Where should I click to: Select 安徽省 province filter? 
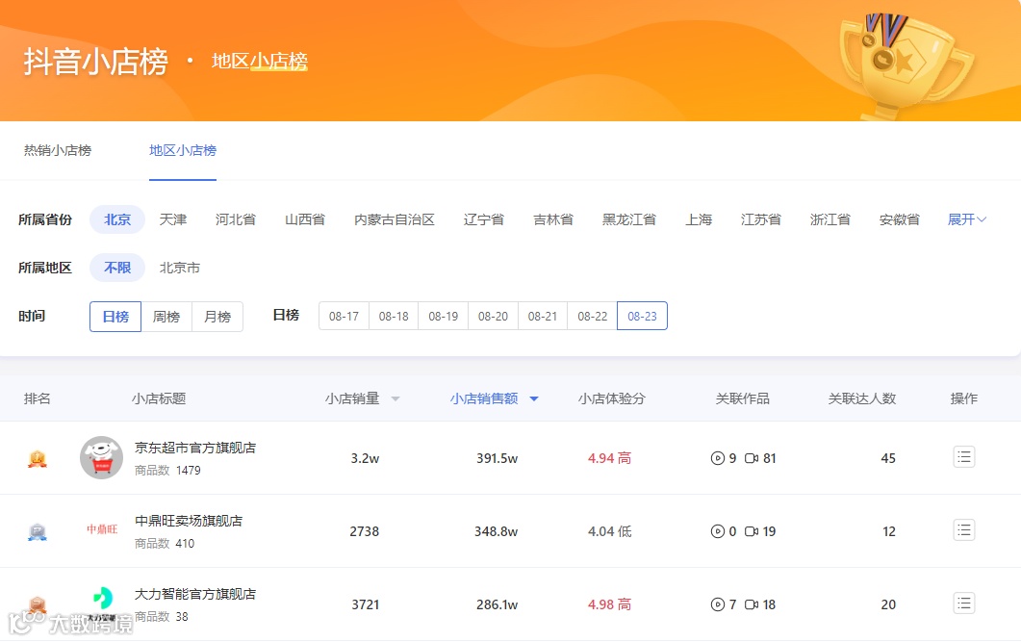point(899,219)
